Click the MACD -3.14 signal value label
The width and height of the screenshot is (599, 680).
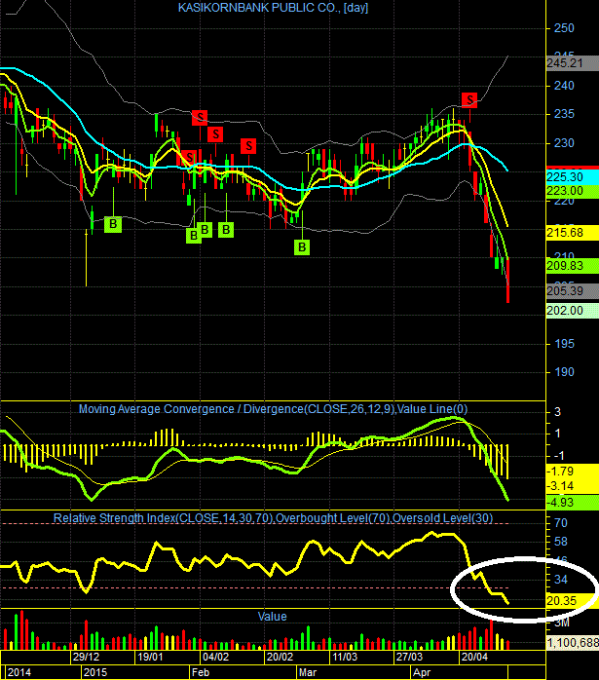pos(572,486)
